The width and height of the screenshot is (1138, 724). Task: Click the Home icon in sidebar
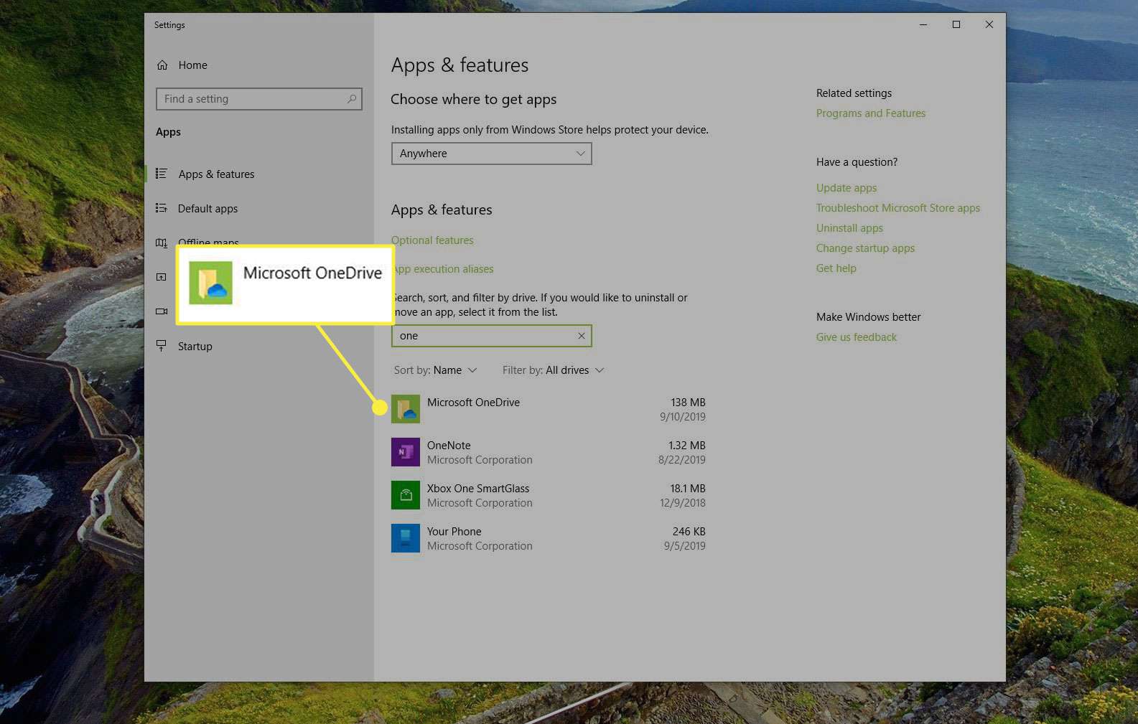(x=162, y=65)
